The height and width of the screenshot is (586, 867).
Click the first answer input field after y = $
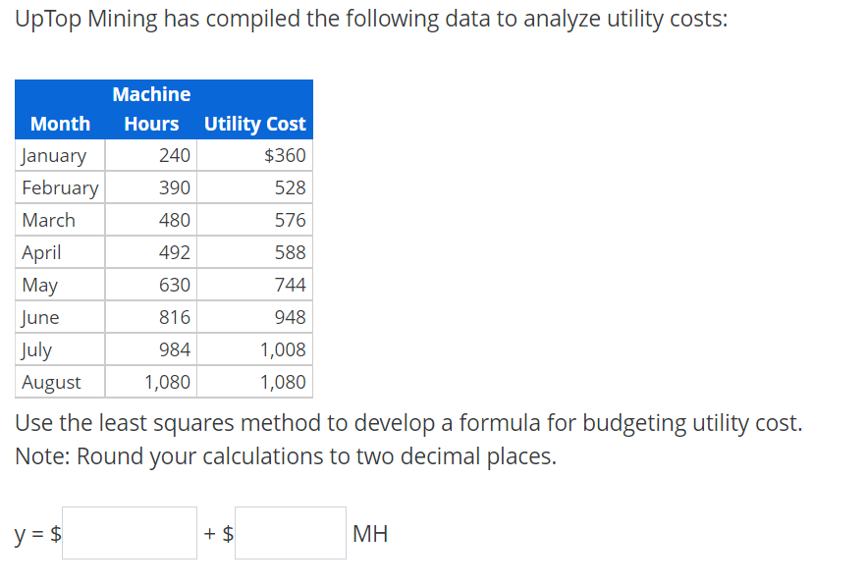click(x=129, y=532)
